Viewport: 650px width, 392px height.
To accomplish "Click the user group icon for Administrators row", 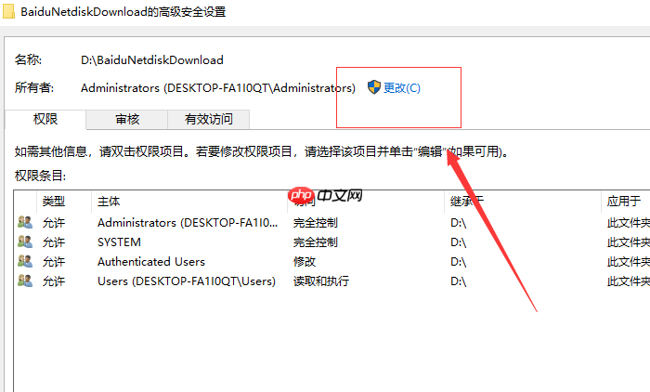I will pyautogui.click(x=25, y=222).
